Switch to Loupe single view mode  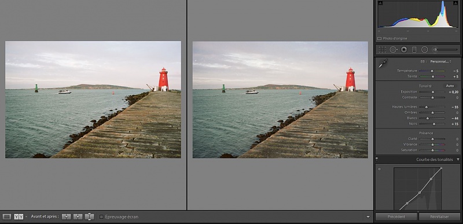pyautogui.click(x=7, y=217)
